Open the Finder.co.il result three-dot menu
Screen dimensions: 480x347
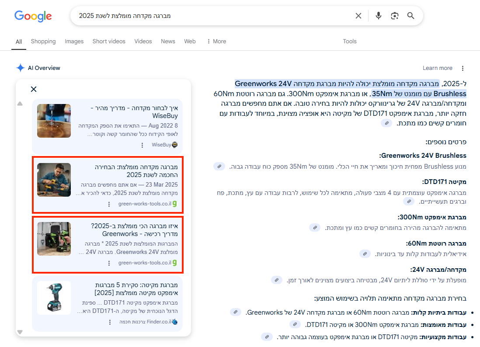tap(110, 322)
